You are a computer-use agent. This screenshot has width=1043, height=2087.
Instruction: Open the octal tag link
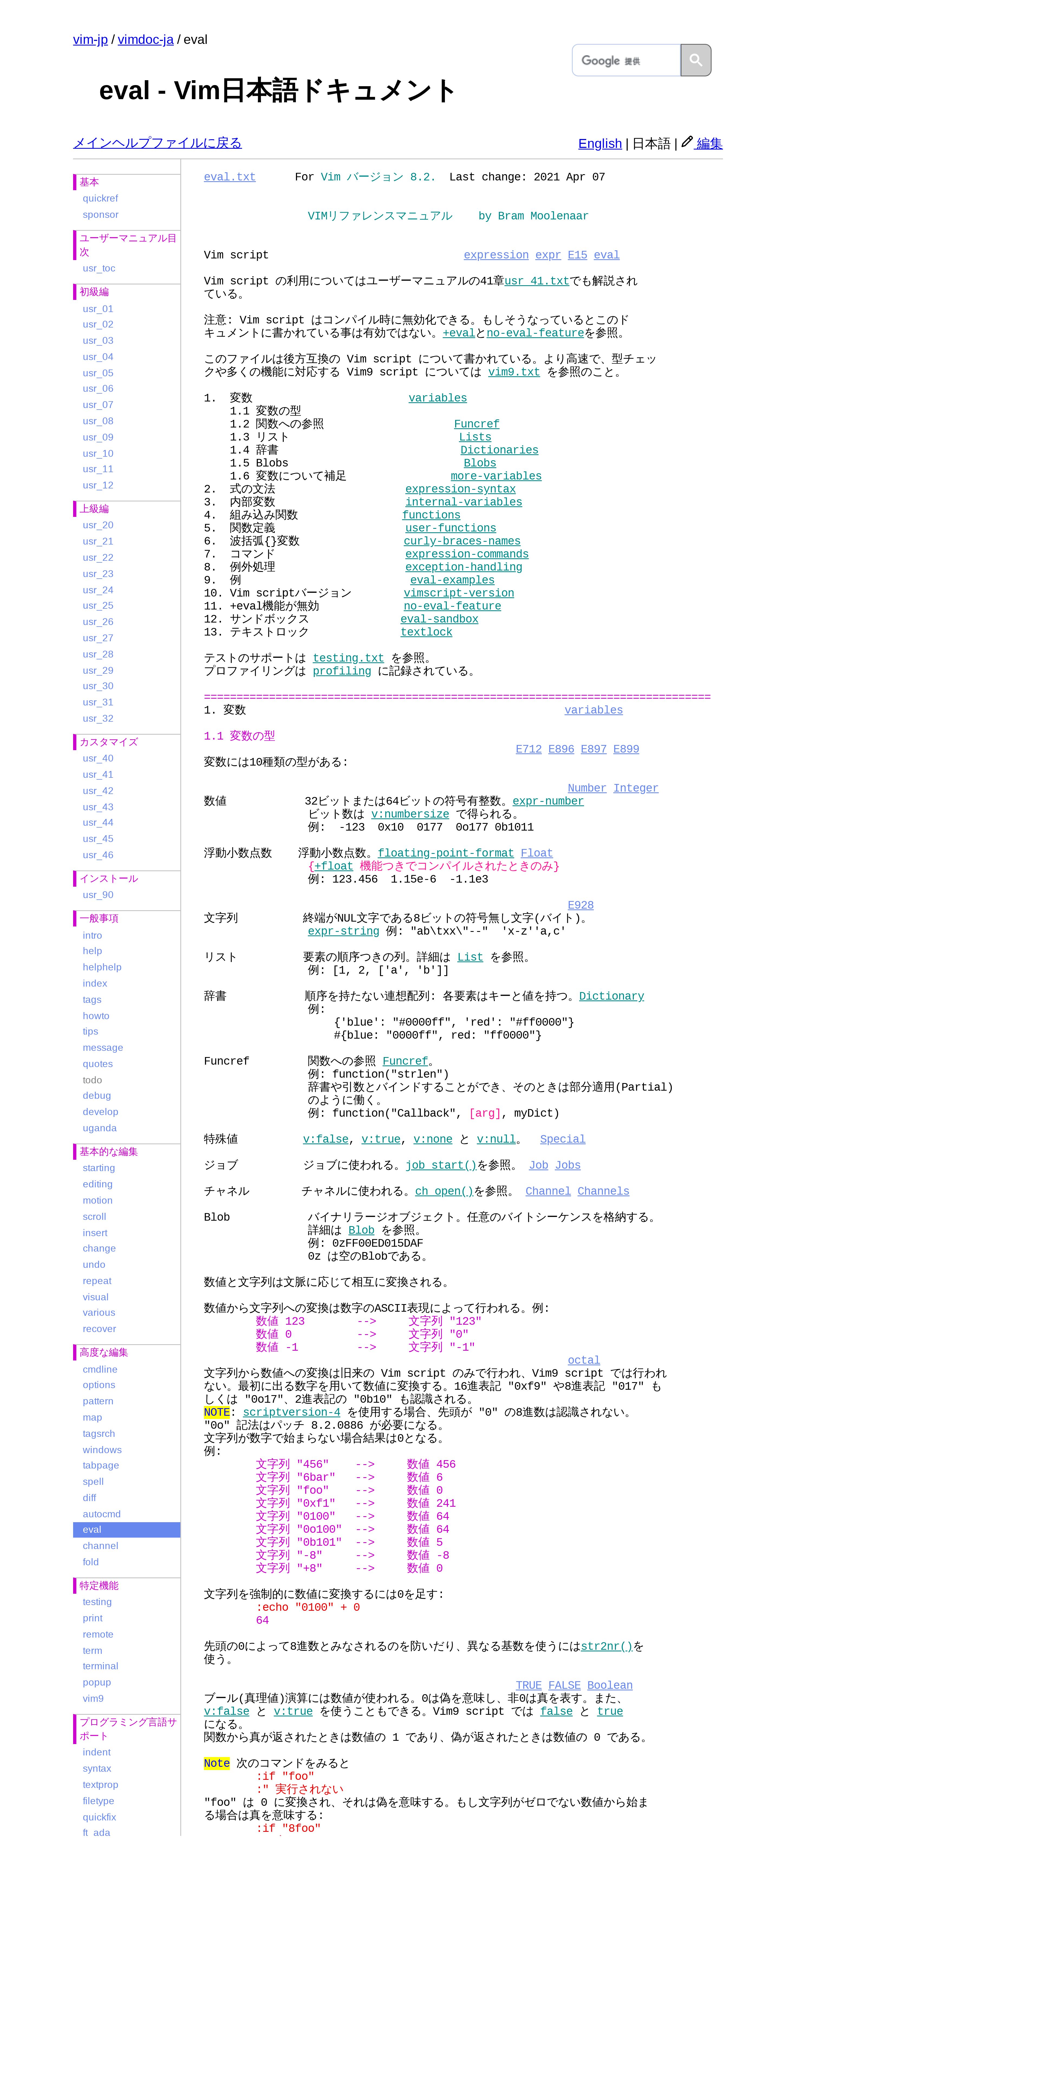(x=584, y=1360)
